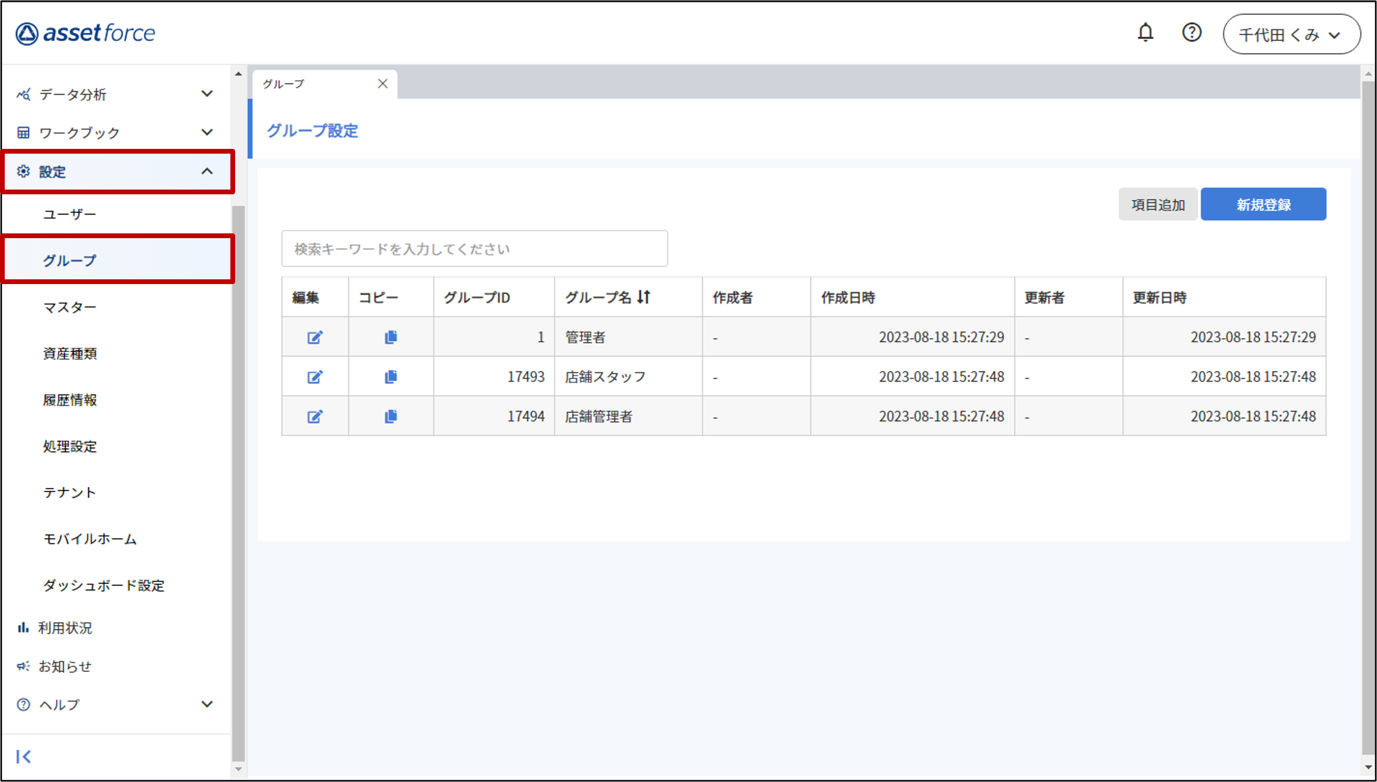Select マスター in the settings menu
The height and width of the screenshot is (782, 1377).
pos(70,307)
